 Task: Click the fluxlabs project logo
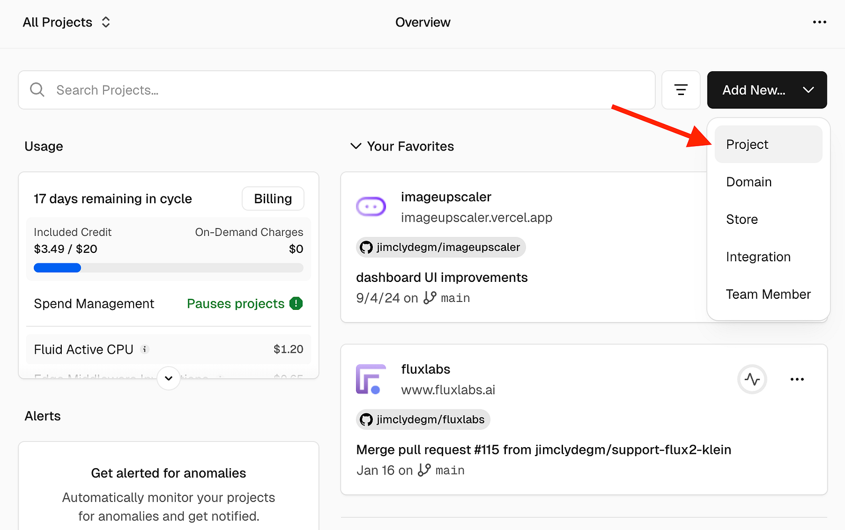(371, 379)
